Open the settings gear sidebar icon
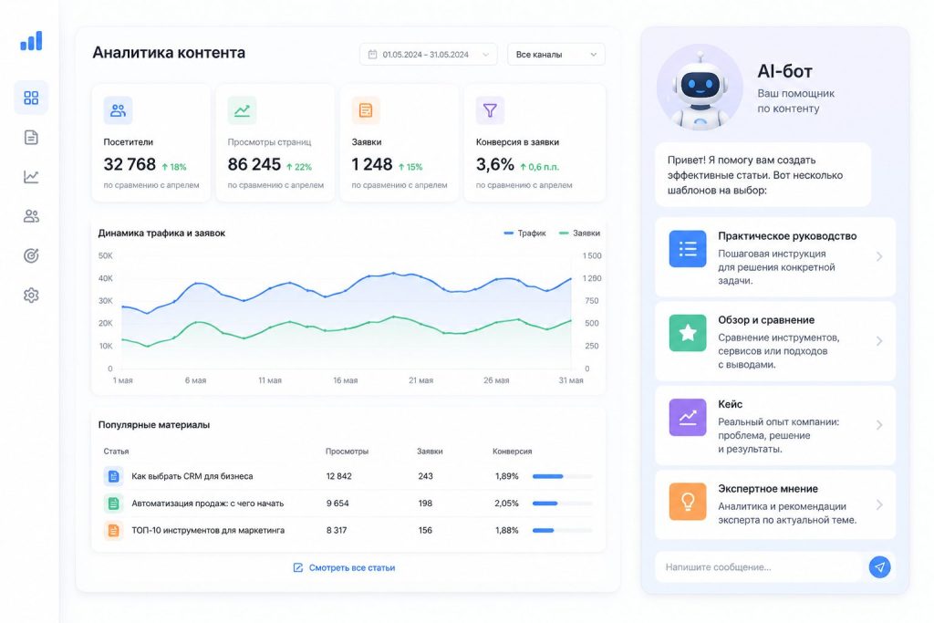 (31, 295)
